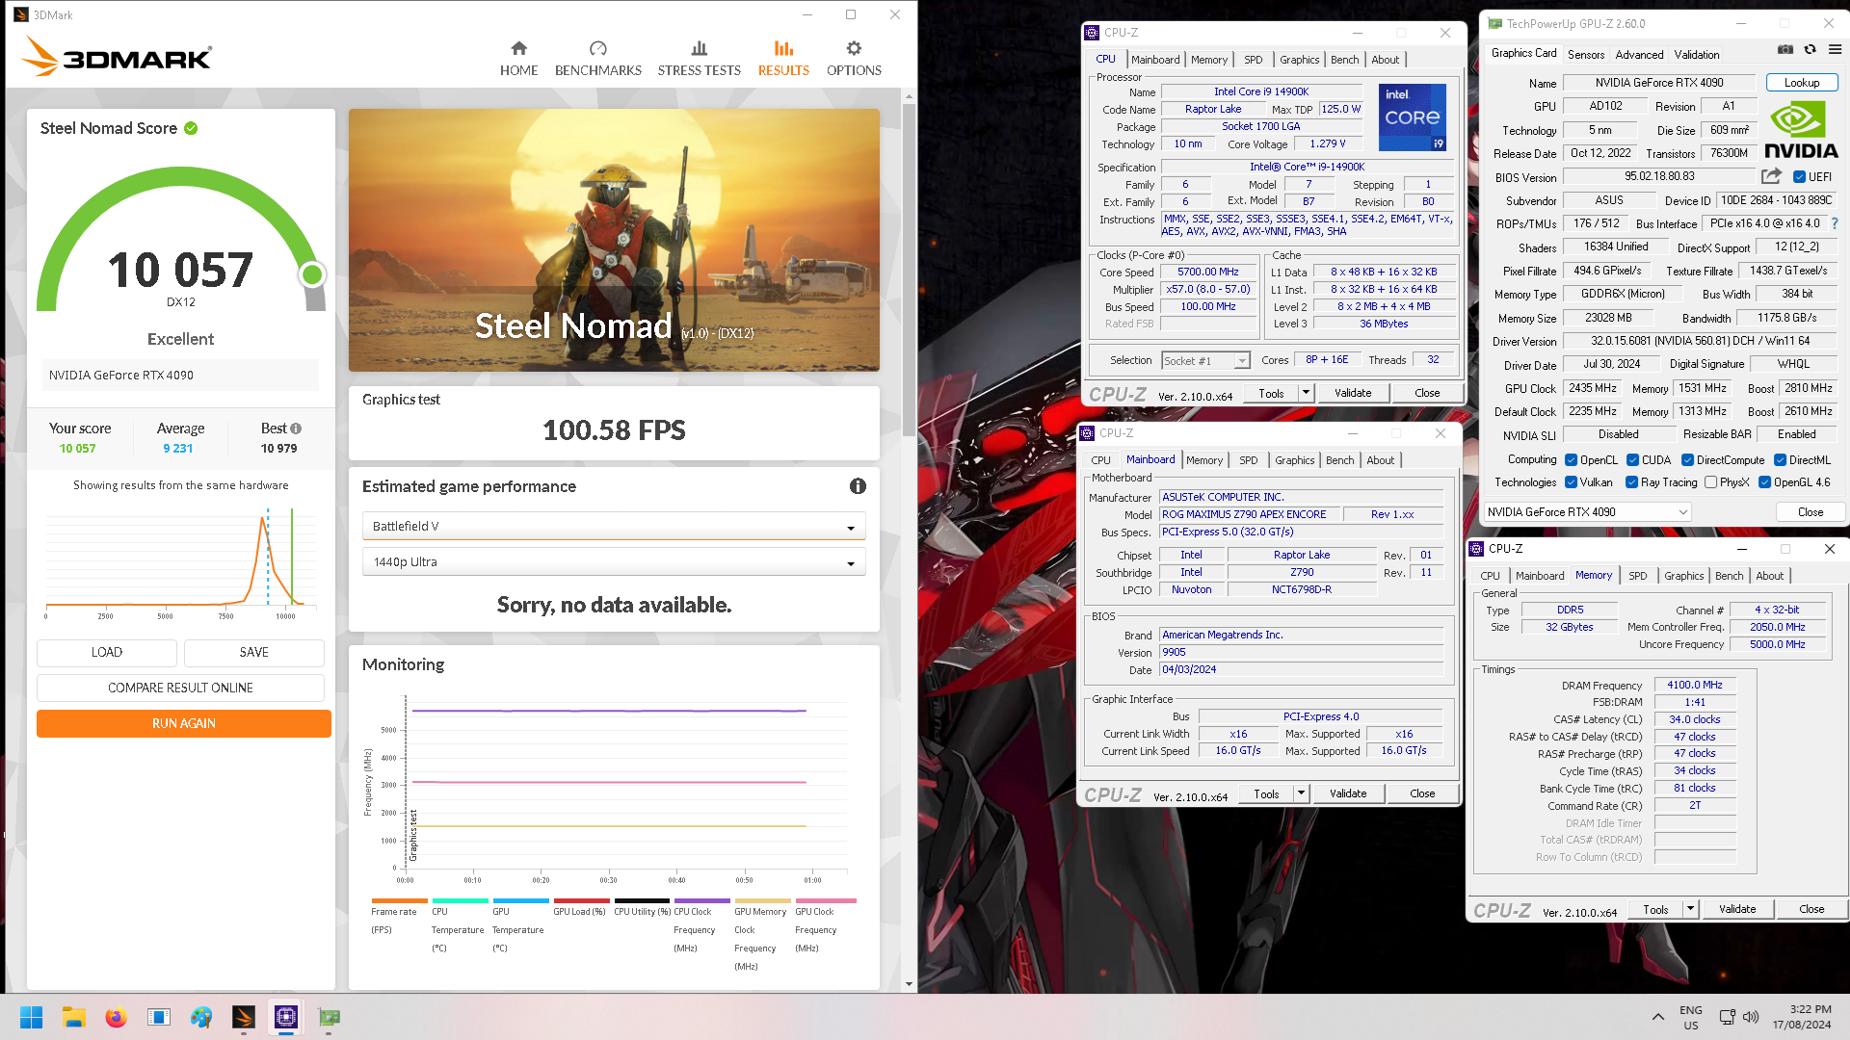The width and height of the screenshot is (1850, 1040).
Task: Open network icon in system tray
Action: click(1727, 1017)
